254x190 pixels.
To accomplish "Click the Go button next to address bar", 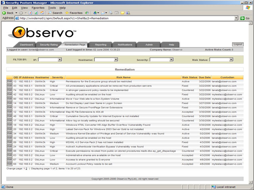I will pyautogui.click(x=245, y=18).
